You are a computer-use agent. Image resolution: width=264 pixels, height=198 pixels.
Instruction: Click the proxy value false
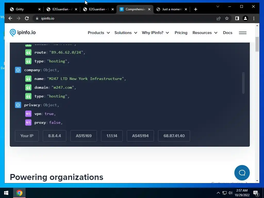[x=55, y=122]
